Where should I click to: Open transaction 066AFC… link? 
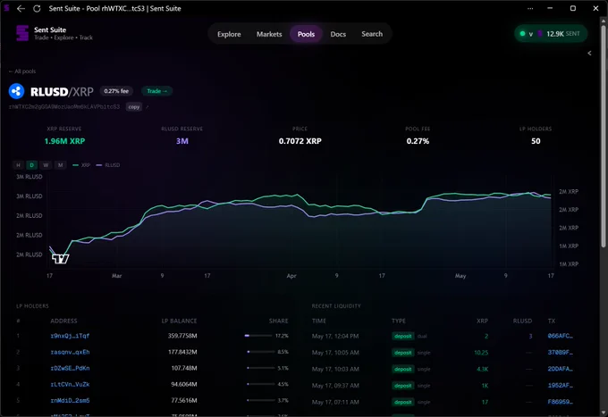pyautogui.click(x=560, y=336)
